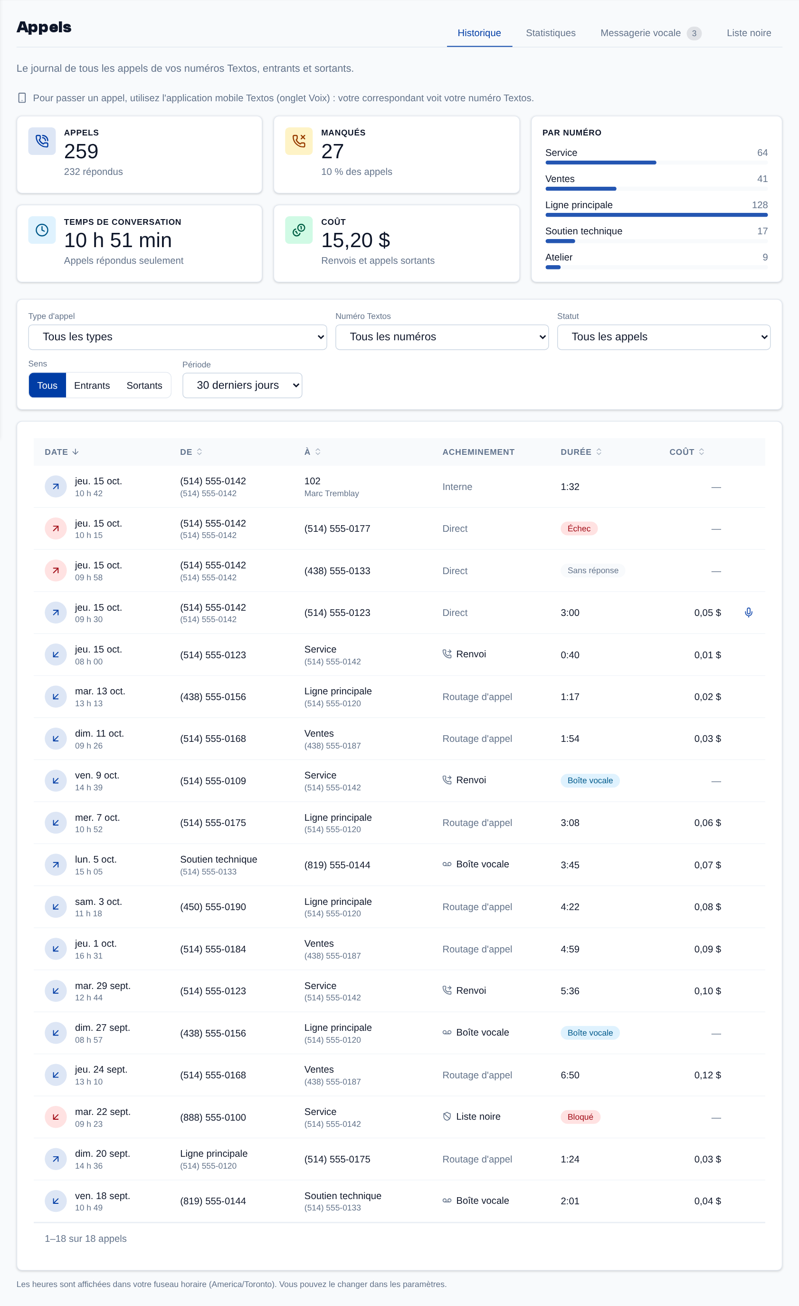Image resolution: width=799 pixels, height=1306 pixels.
Task: Click the Appels phone icon in stats card
Action: (x=42, y=141)
